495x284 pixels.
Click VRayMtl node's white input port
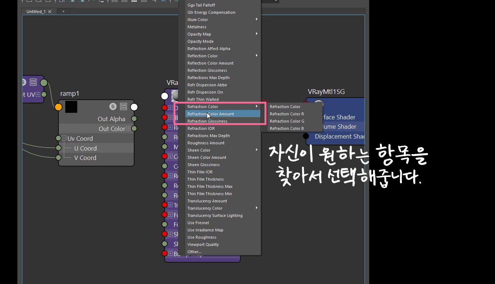click(165, 96)
